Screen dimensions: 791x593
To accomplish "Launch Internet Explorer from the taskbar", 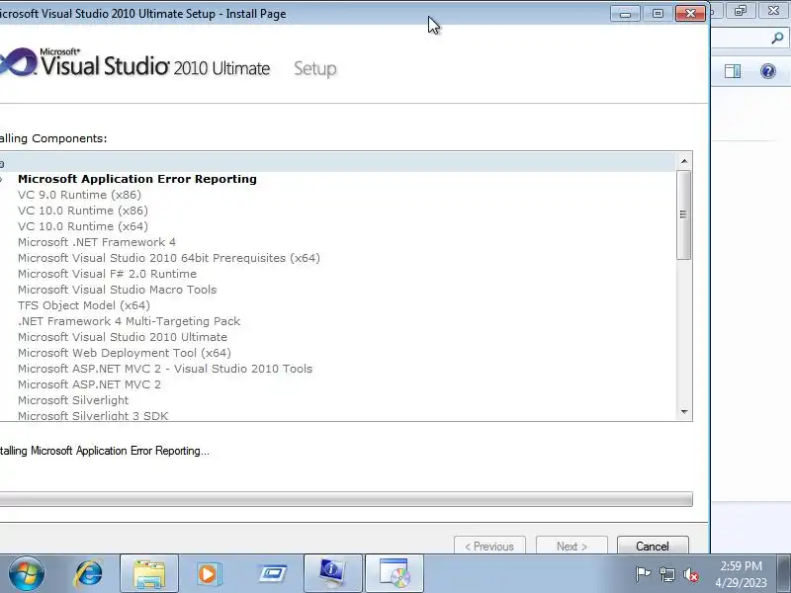I will pyautogui.click(x=89, y=574).
